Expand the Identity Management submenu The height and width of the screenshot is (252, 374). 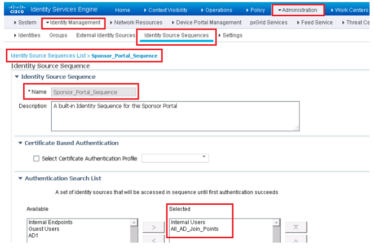coord(73,22)
